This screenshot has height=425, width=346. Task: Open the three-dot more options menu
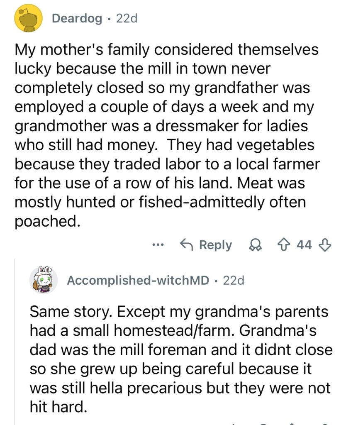coord(158,245)
